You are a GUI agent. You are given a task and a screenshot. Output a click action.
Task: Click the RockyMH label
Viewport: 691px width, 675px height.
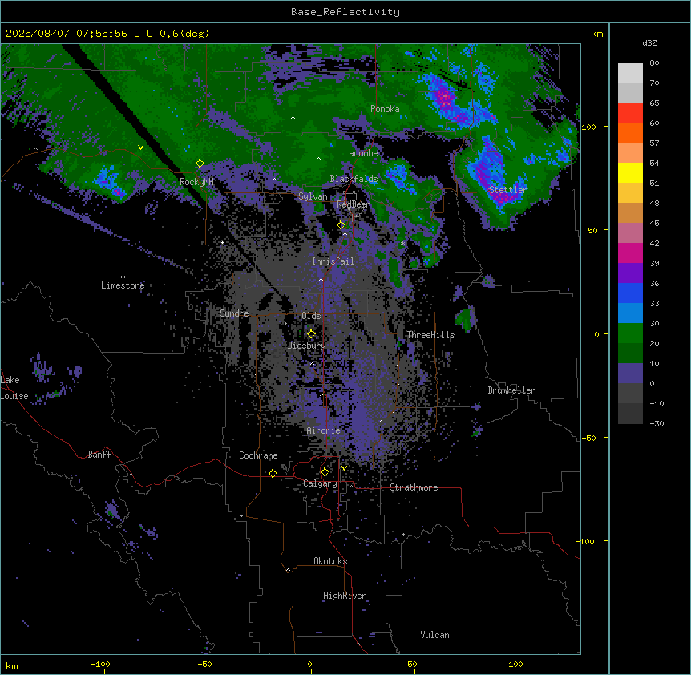[x=196, y=182]
